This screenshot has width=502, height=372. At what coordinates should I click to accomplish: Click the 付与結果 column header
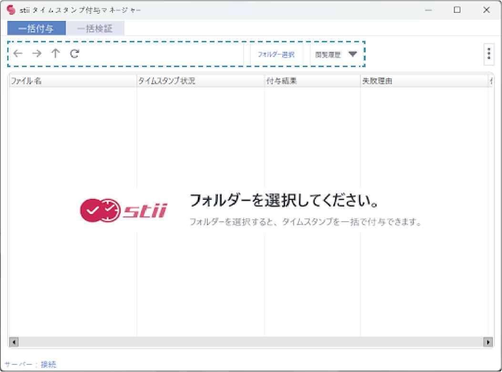[x=312, y=81]
